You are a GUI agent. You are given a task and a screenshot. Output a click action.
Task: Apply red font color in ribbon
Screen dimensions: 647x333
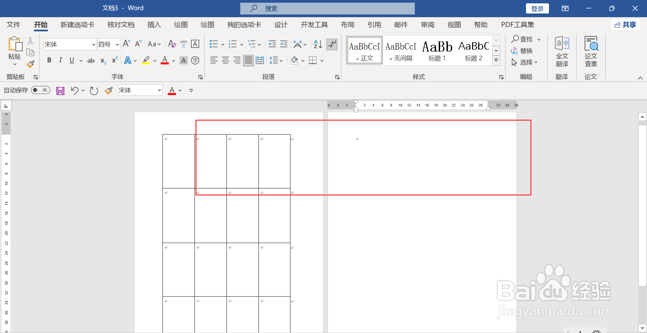[165, 61]
